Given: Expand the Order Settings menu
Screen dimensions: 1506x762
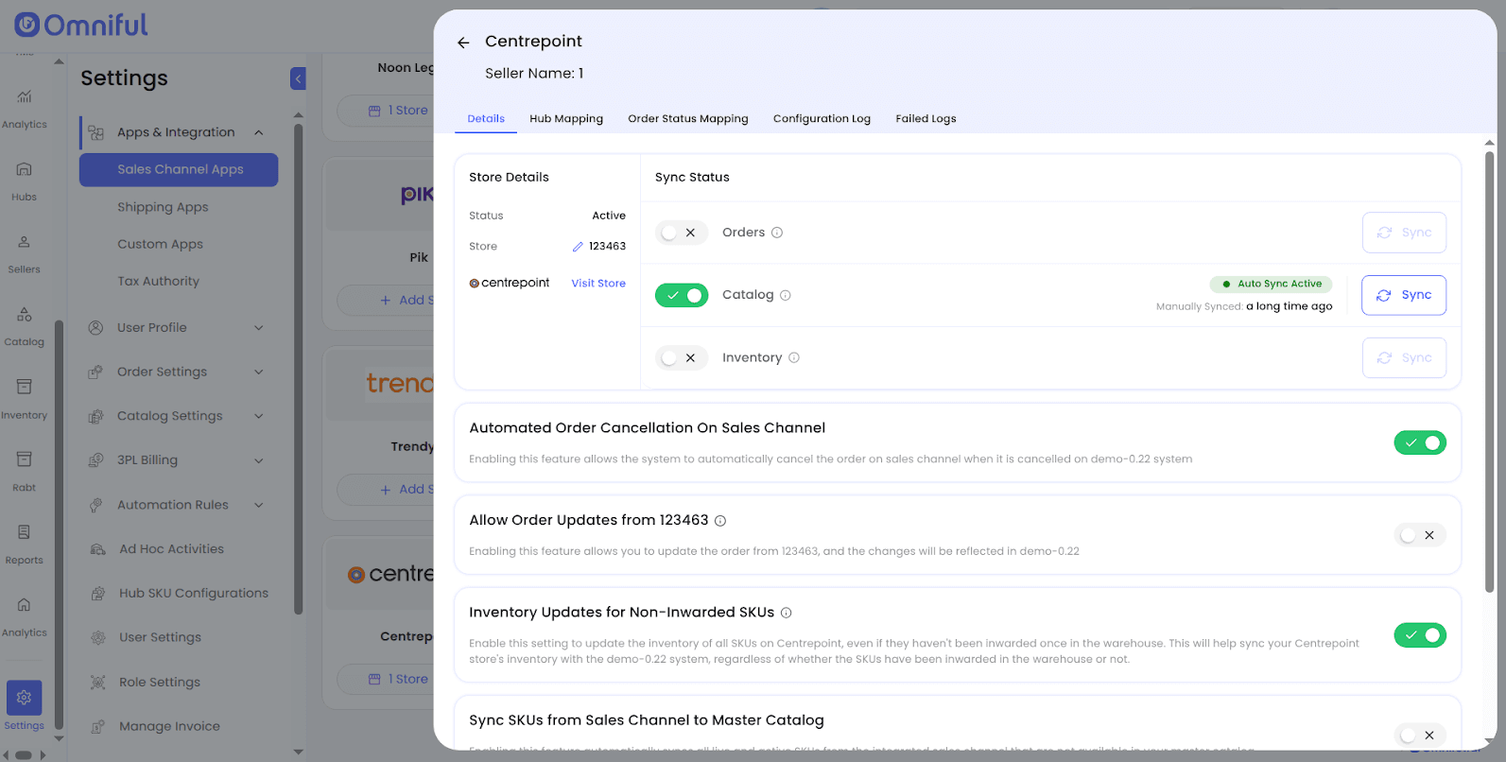Looking at the screenshot, I should tap(259, 372).
